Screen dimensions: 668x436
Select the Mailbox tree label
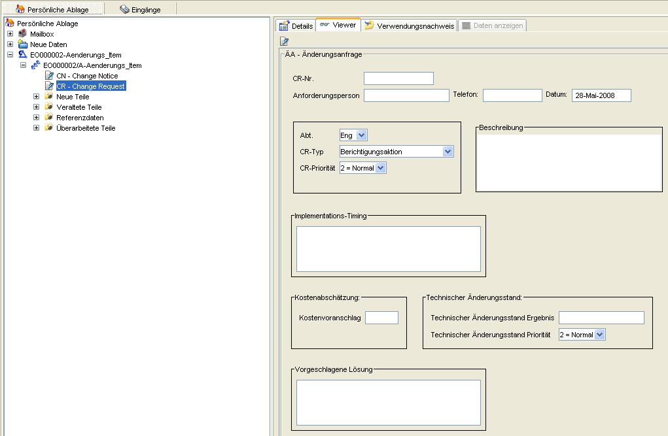click(42, 33)
